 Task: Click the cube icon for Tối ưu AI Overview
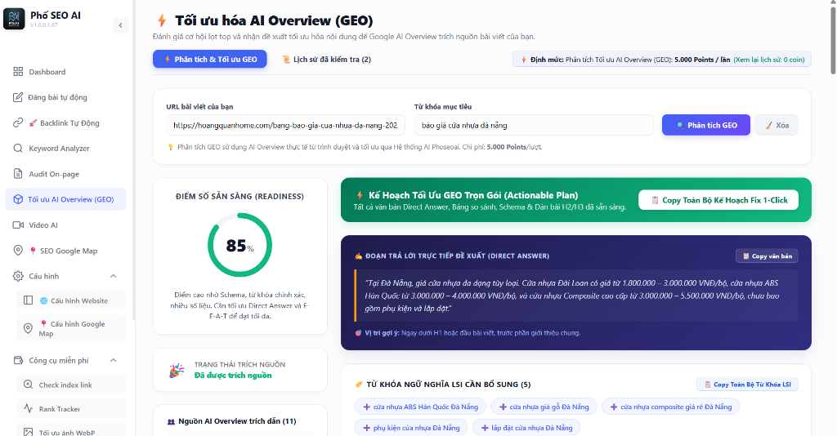pos(18,199)
